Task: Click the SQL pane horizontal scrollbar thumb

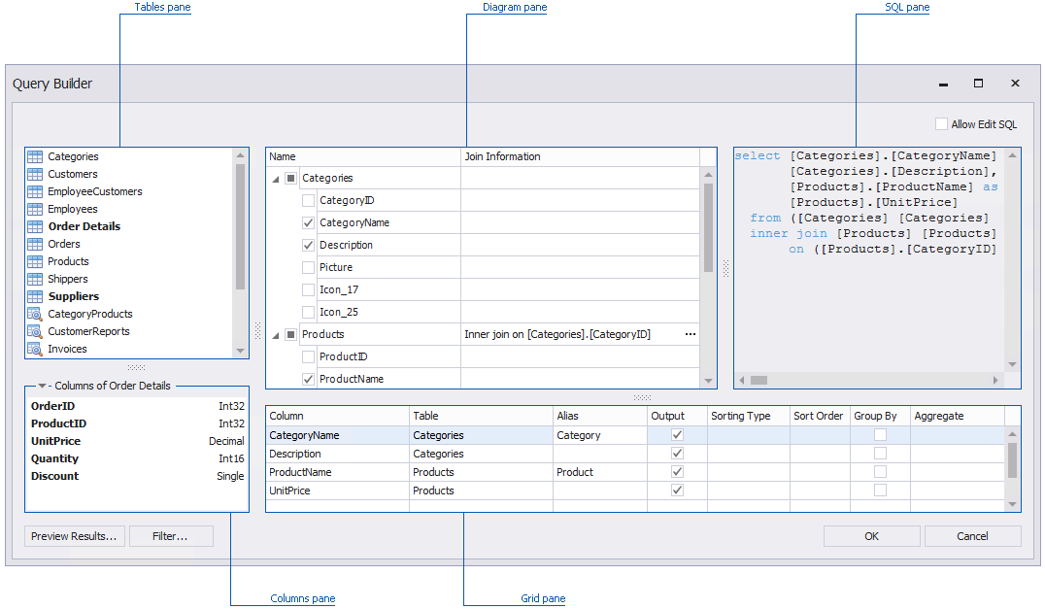Action: point(759,381)
